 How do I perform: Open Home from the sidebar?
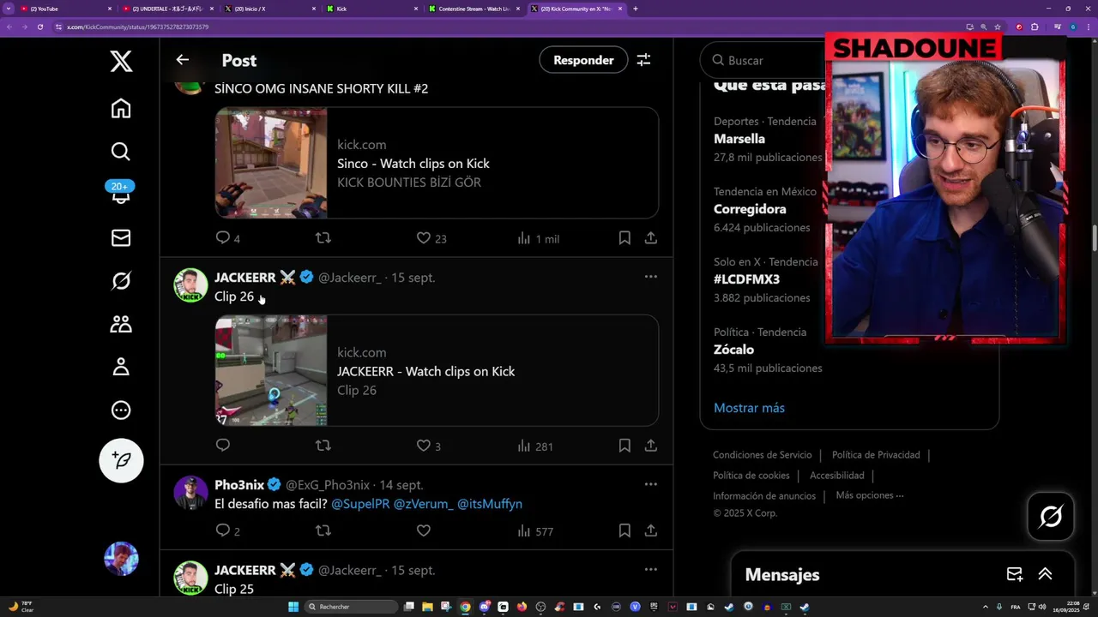[x=121, y=108]
